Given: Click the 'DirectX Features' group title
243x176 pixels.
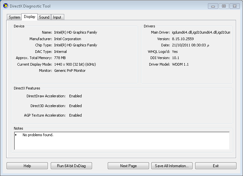Looking at the screenshot, I should point(27,88).
